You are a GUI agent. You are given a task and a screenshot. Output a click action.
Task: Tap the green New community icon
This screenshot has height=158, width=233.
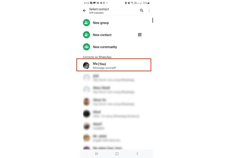(86, 47)
